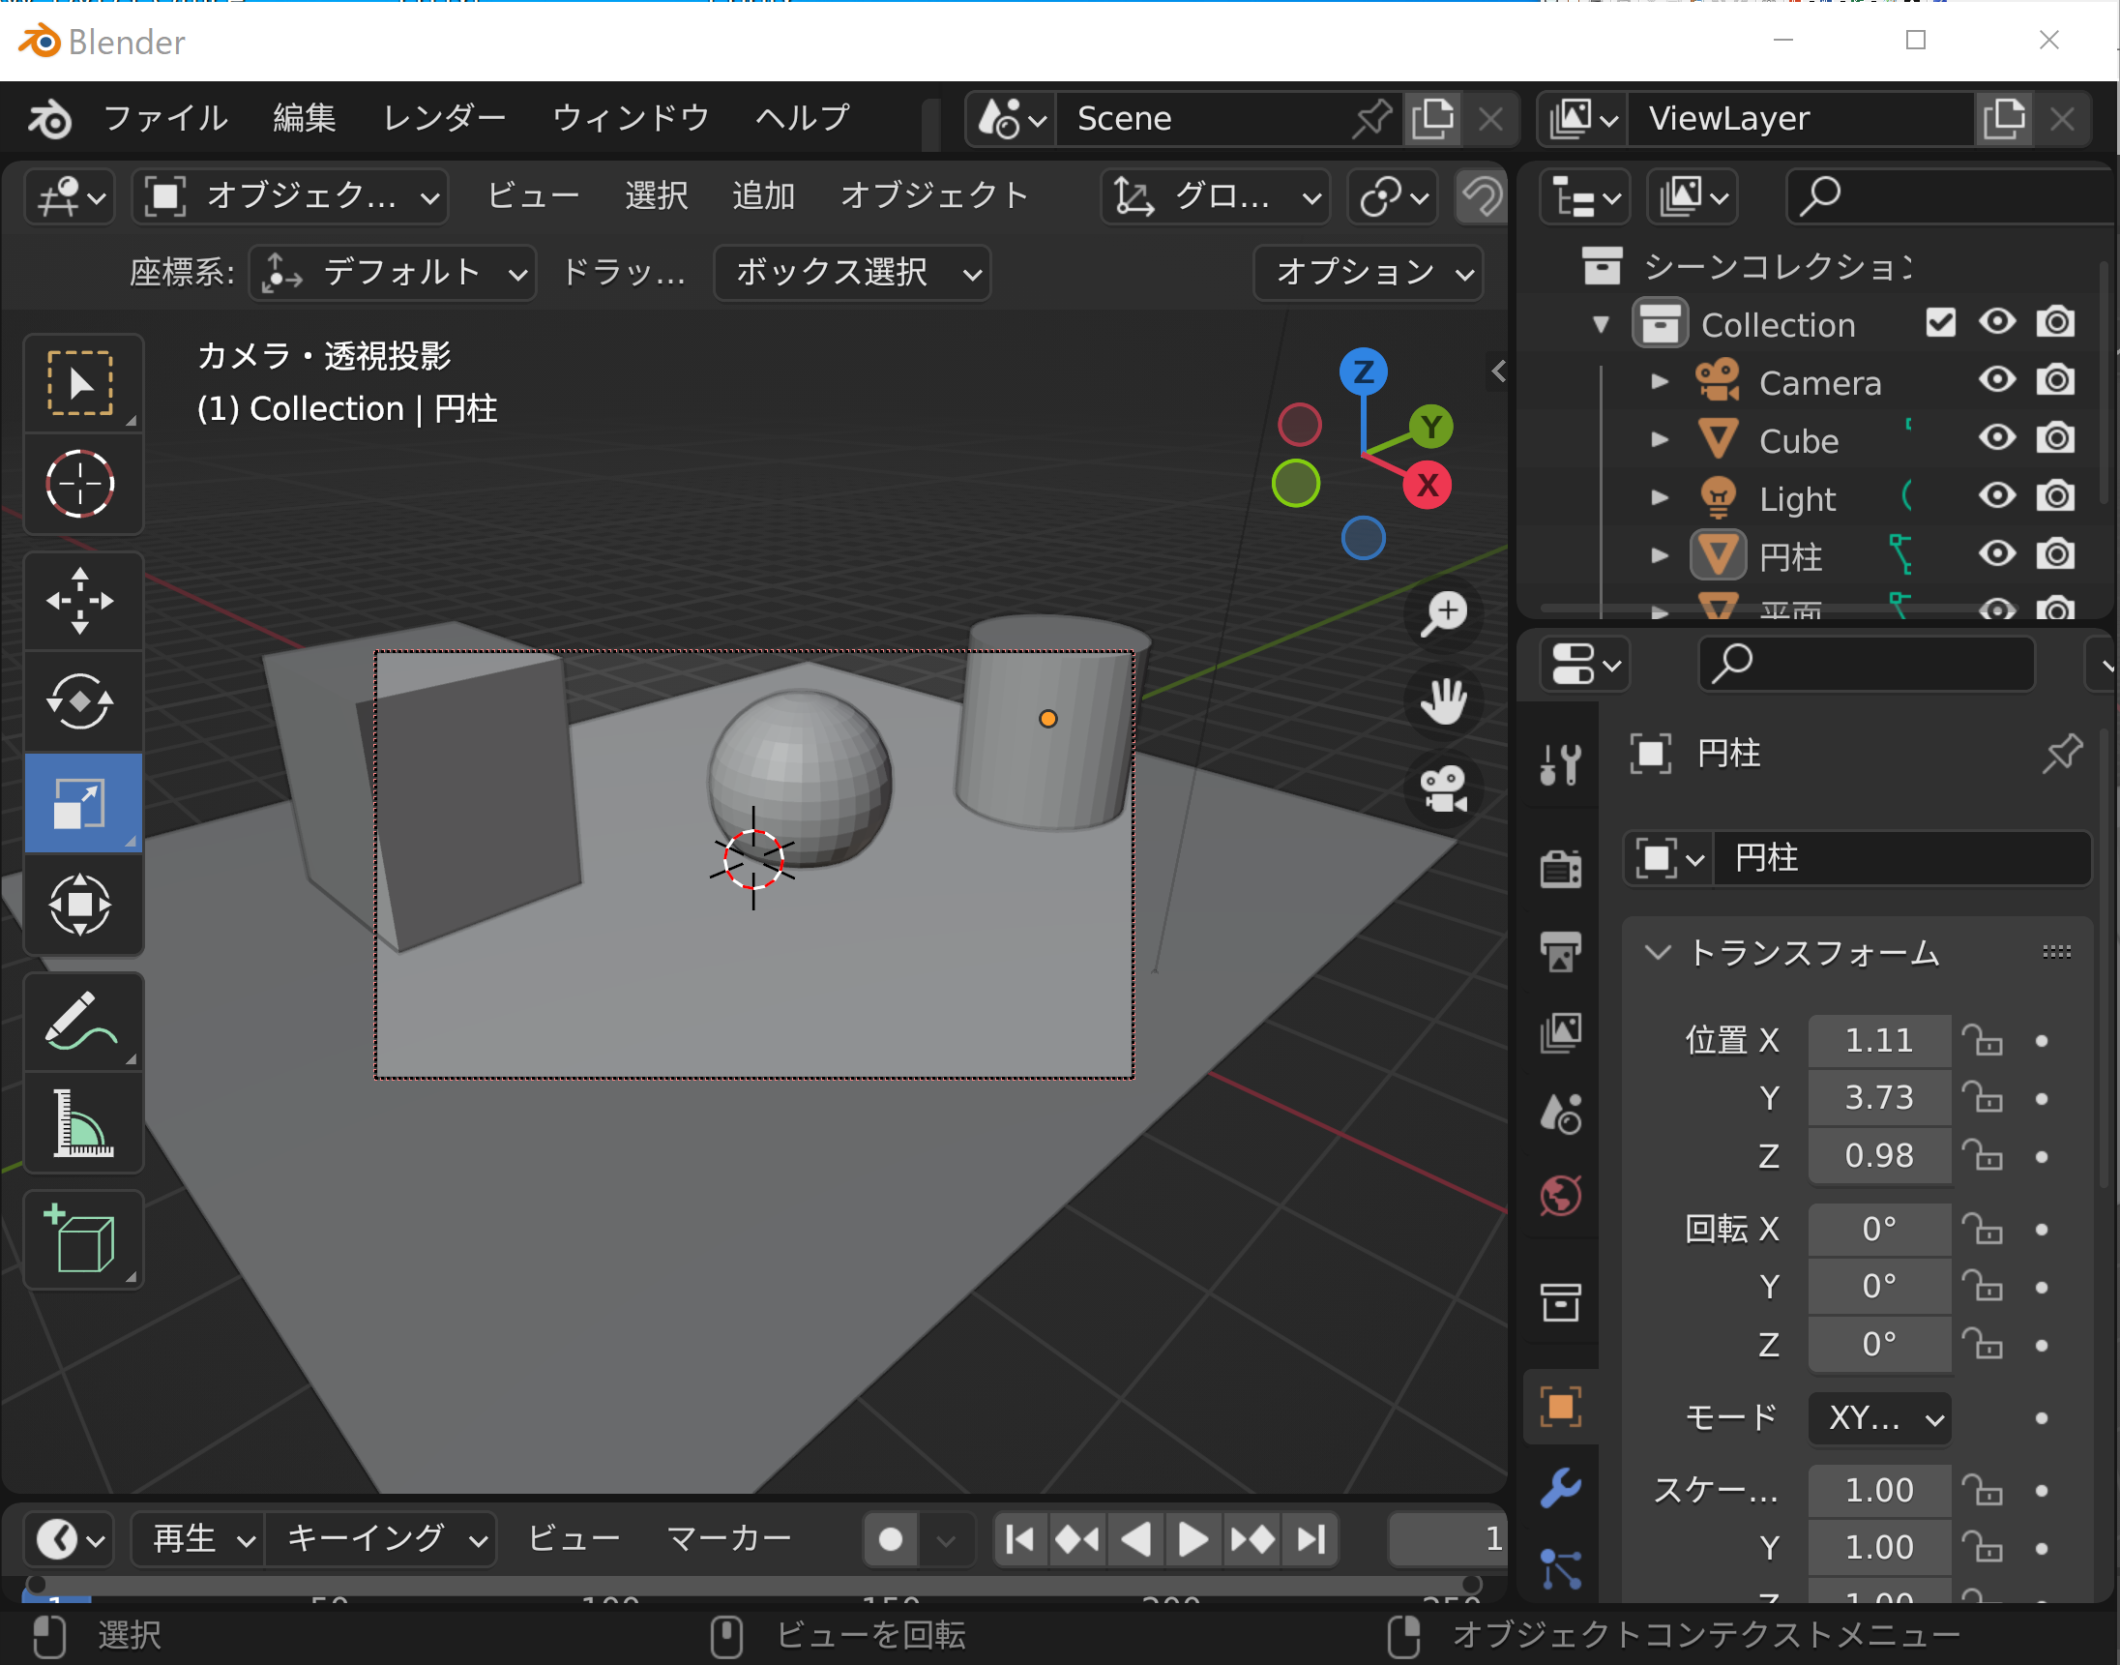The width and height of the screenshot is (2120, 1665).
Task: Click the Blender logo menu icon
Action: [48, 119]
